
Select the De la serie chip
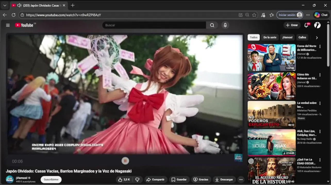coord(270,37)
